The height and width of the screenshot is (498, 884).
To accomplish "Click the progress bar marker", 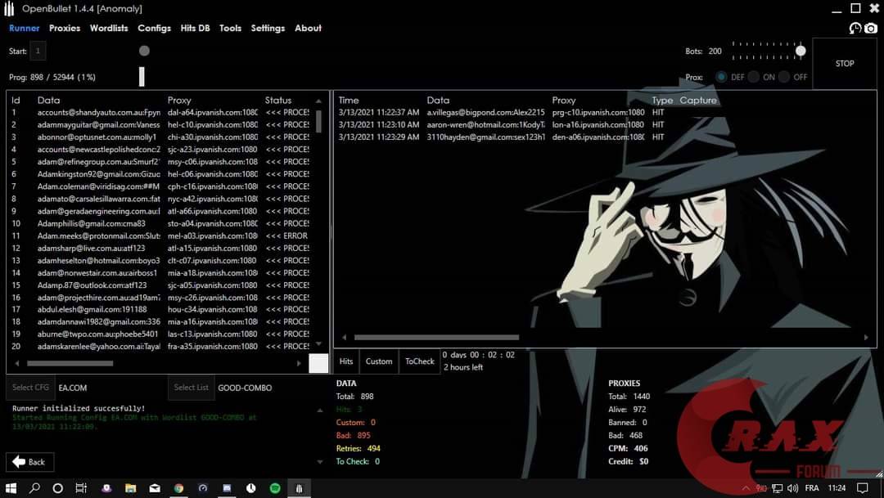I will (x=142, y=77).
